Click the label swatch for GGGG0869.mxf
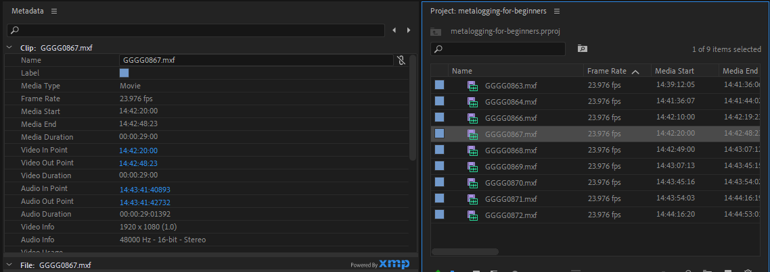 pyautogui.click(x=440, y=166)
